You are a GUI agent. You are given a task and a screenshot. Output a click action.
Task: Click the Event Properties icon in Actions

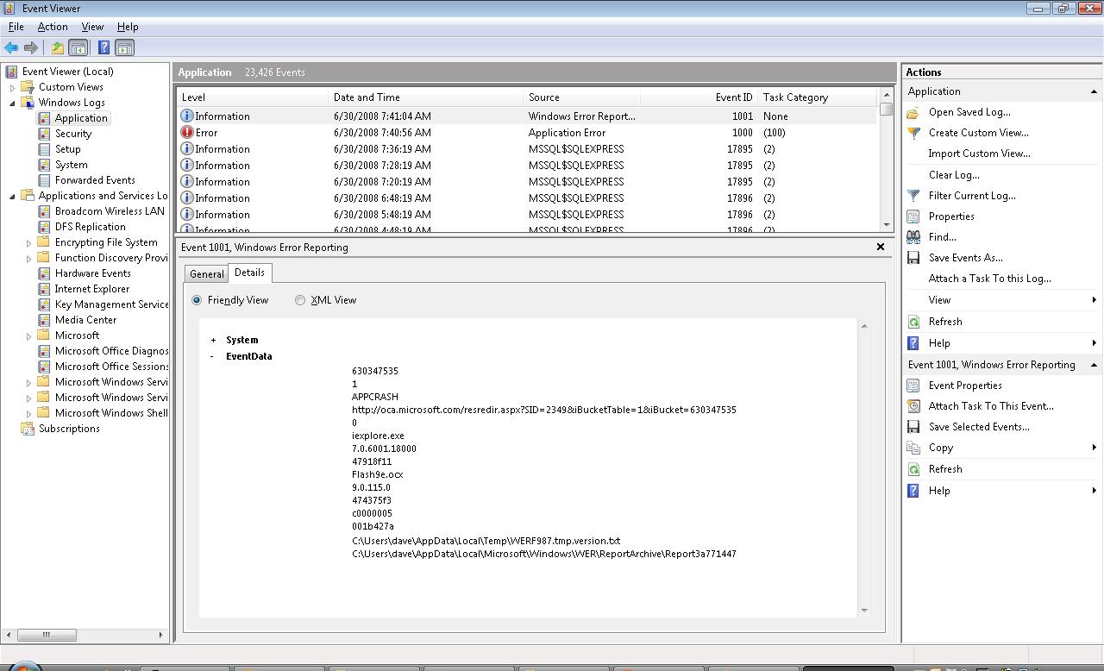point(913,386)
